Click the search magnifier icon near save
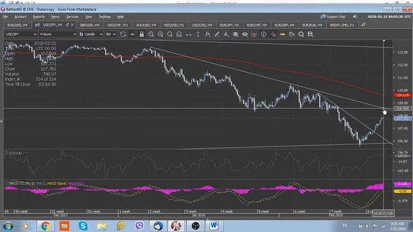 pos(301,34)
